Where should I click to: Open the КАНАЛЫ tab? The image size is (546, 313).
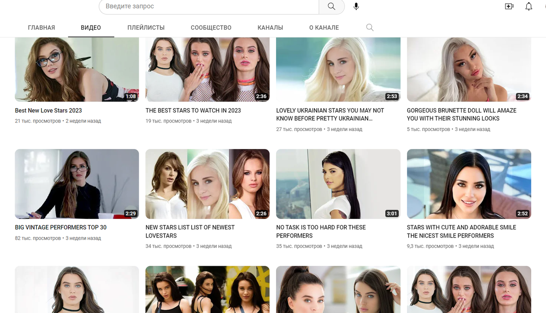point(270,28)
